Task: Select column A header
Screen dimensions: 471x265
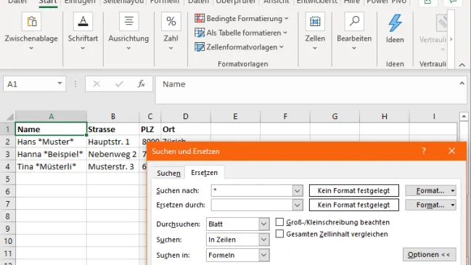Action: [51, 116]
